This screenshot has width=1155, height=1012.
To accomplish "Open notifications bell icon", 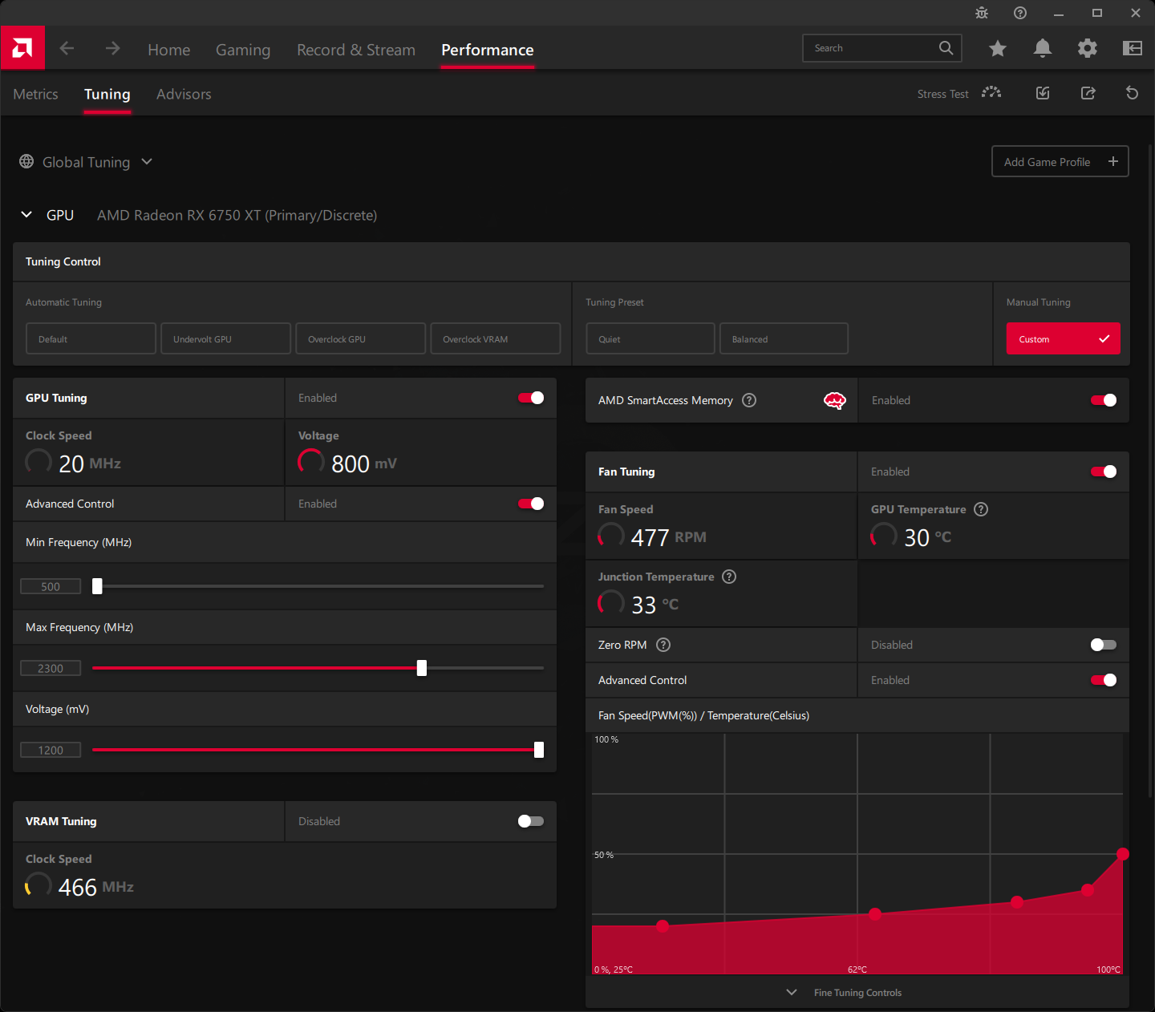I will (1043, 49).
